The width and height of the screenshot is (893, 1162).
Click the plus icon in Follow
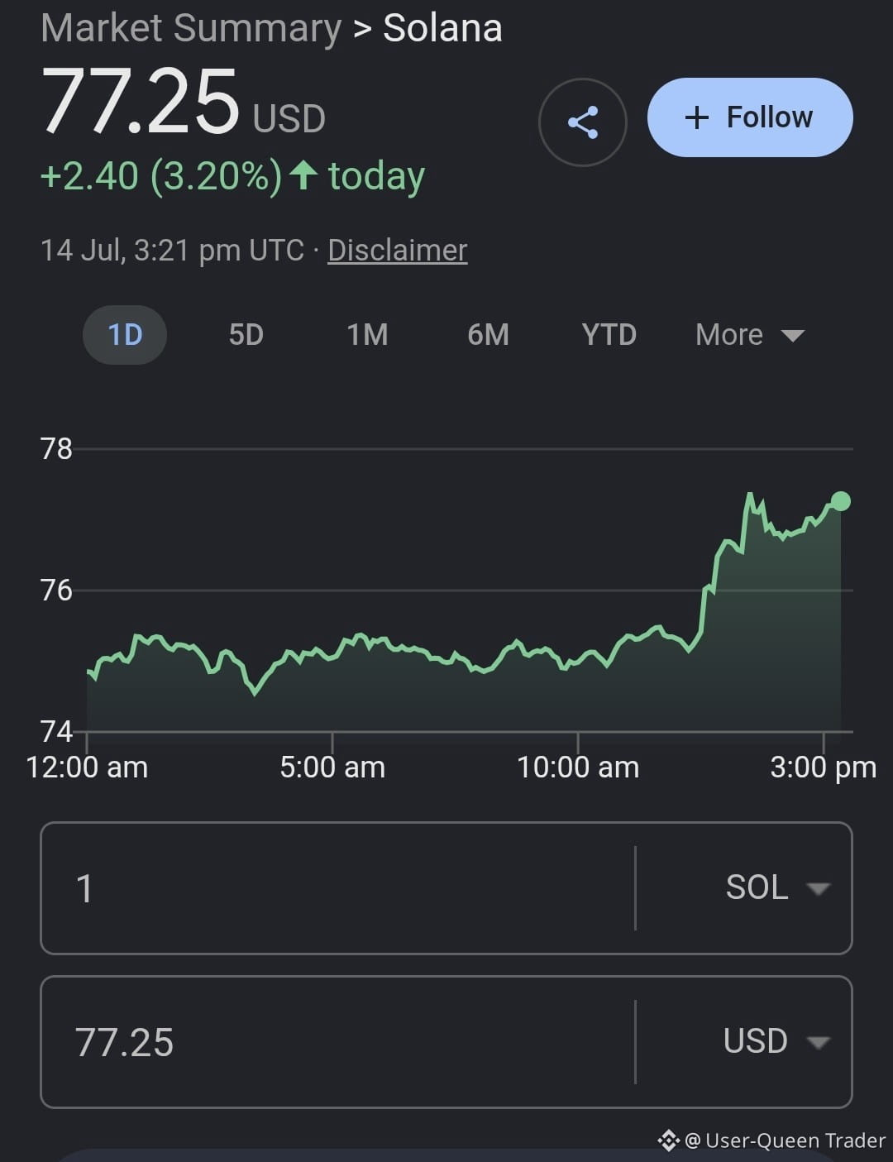pos(697,117)
